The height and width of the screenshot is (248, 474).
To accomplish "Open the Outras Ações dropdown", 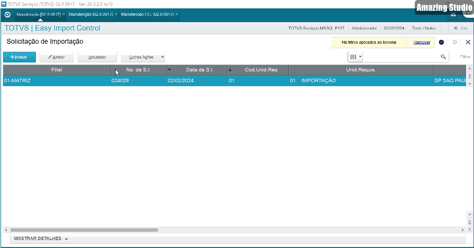I will 143,57.
